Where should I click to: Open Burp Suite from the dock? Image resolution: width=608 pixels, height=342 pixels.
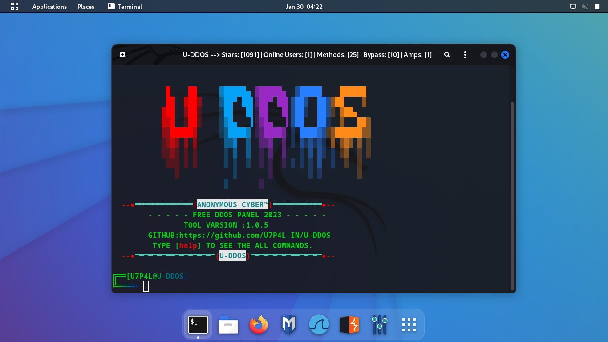tap(349, 325)
